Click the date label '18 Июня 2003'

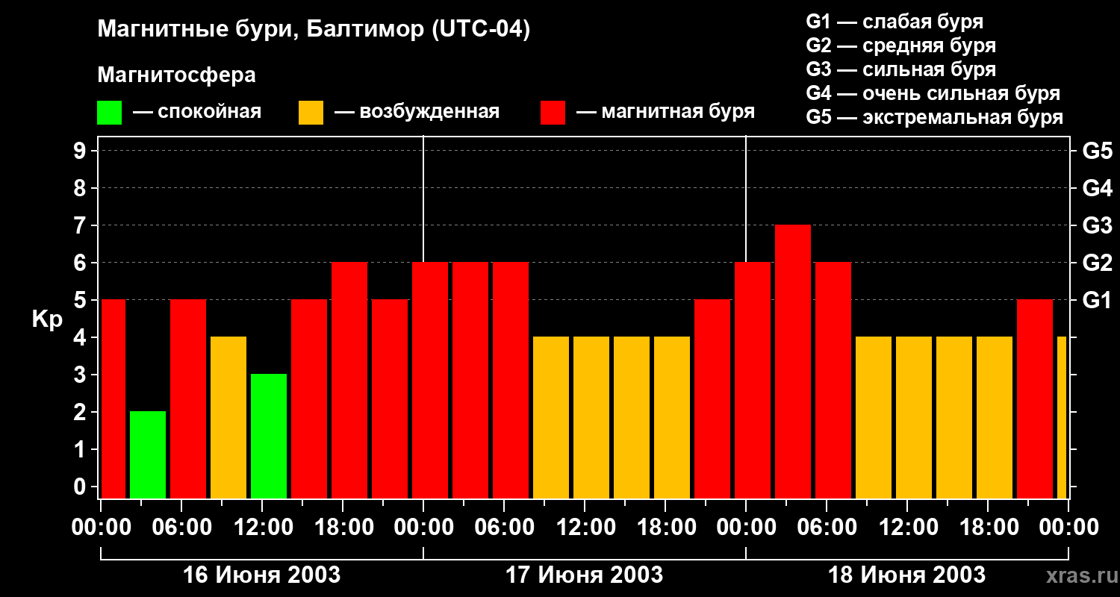click(x=906, y=575)
